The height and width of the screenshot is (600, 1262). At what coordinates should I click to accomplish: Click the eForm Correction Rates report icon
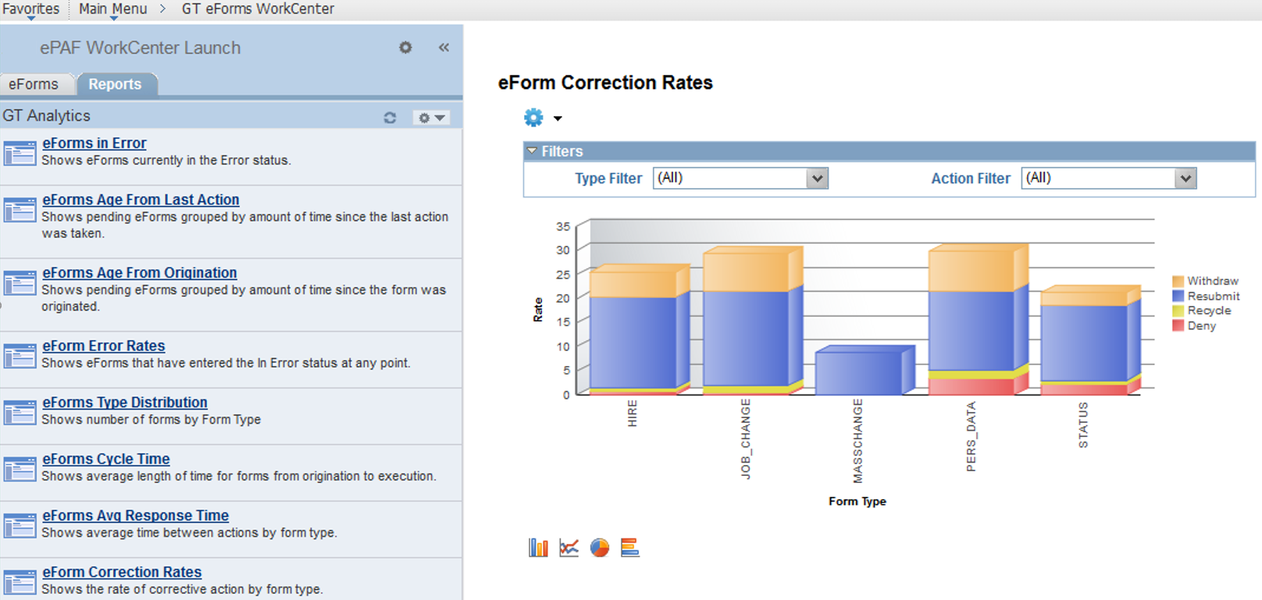point(20,583)
